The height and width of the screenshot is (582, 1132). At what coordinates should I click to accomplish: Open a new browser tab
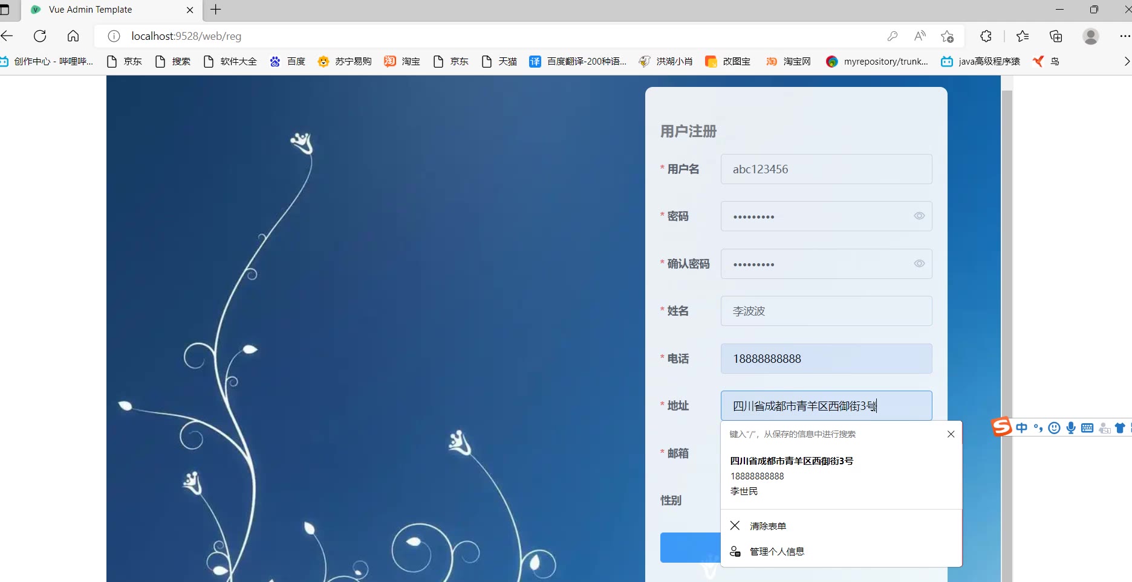coord(216,10)
